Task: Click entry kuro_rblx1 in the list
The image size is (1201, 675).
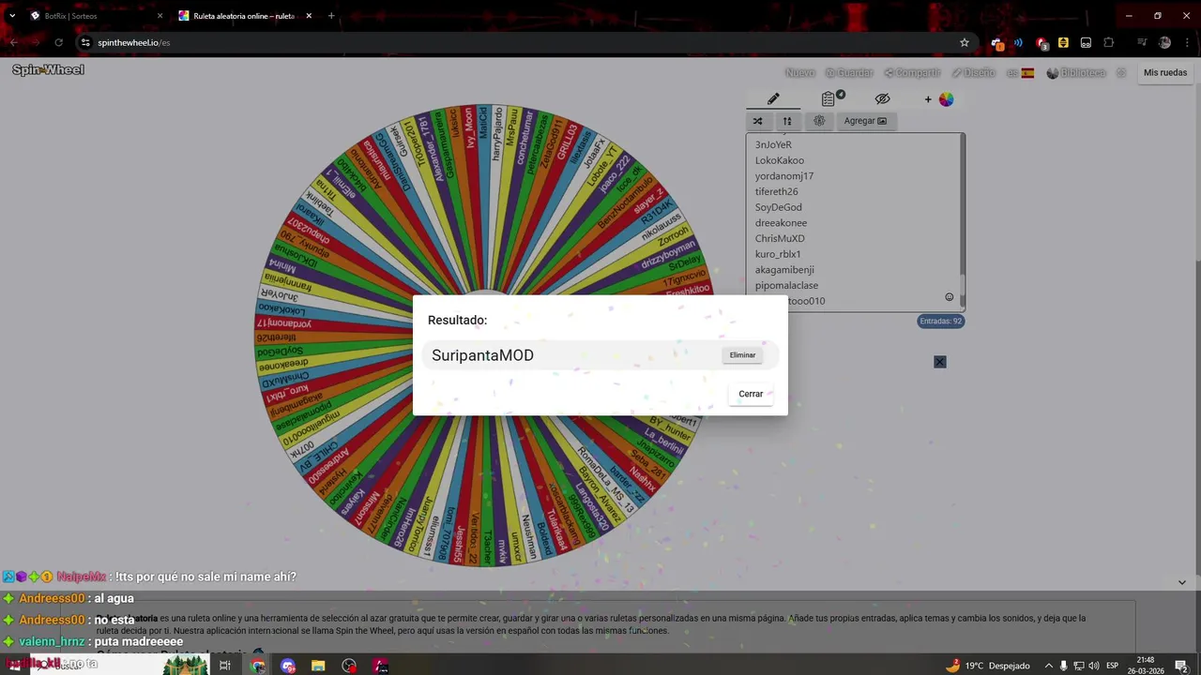Action: tap(778, 254)
